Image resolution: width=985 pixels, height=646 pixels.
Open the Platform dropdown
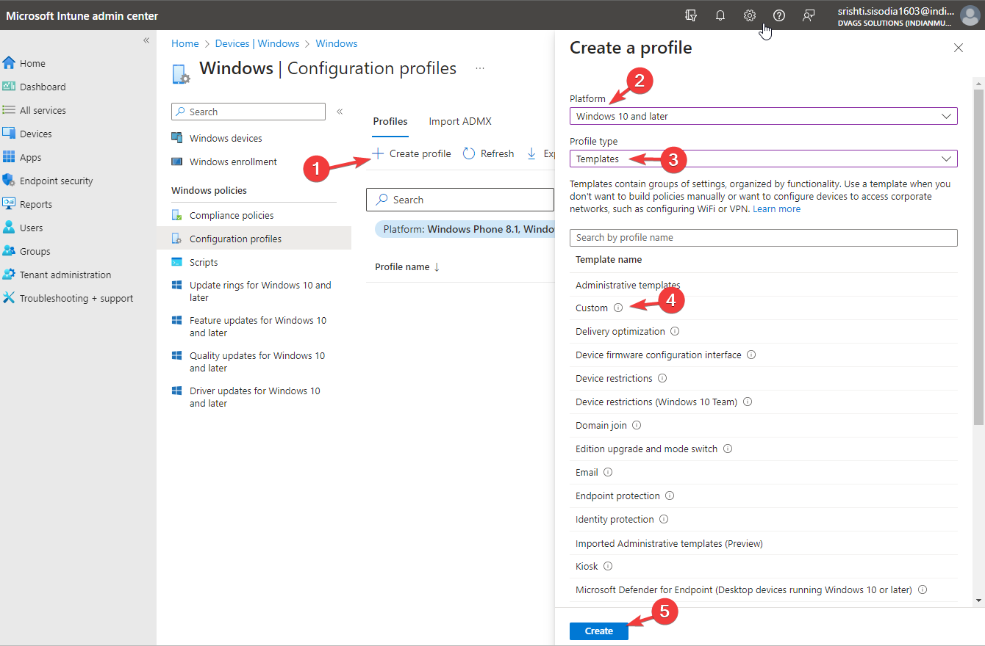[763, 116]
